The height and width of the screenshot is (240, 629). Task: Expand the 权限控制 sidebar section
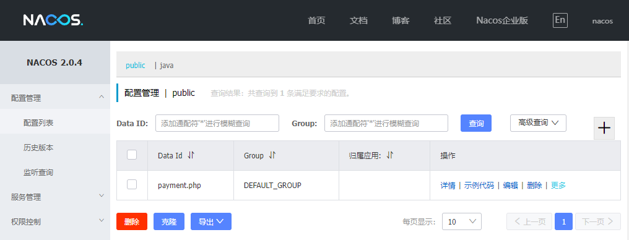[x=55, y=221]
